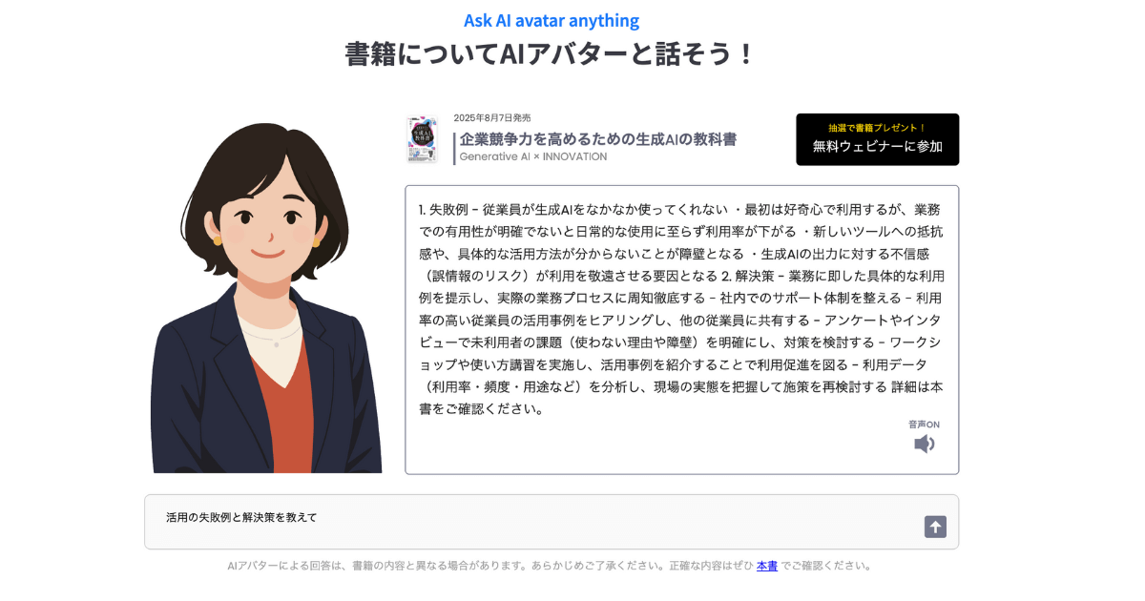Click the release date 2025年8月7日発売
Viewport: 1145px width, 601px height.
click(492, 117)
